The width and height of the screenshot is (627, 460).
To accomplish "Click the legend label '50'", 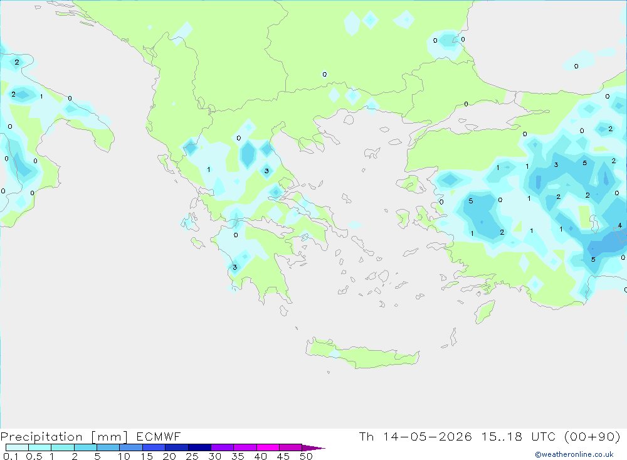I will click(306, 456).
